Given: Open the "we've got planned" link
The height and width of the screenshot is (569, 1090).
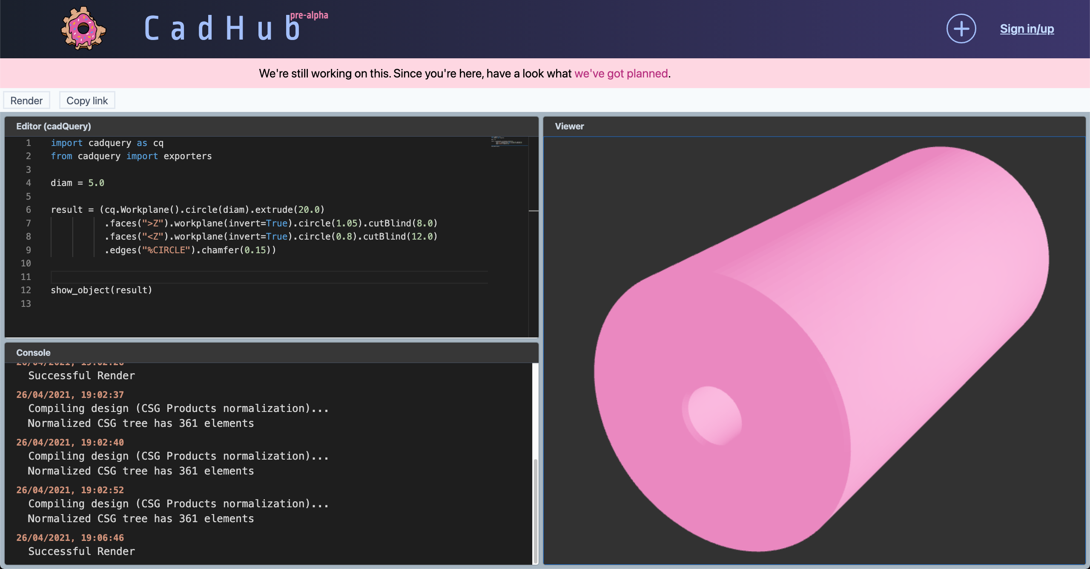Looking at the screenshot, I should (621, 73).
